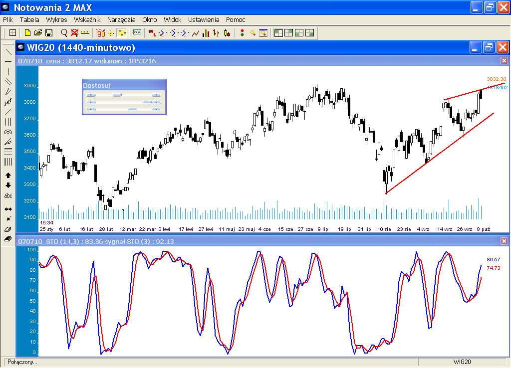Viewport: 511px width, 368px height.
Task: Open the Narzędzia menu
Action: point(121,20)
